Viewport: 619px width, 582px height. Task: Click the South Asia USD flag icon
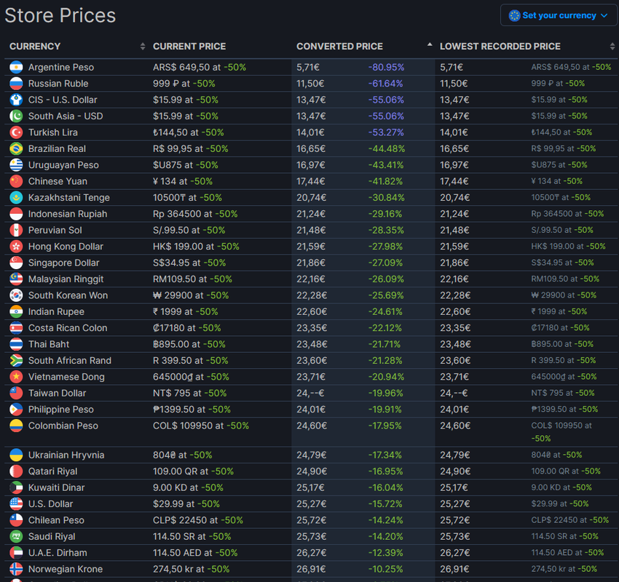point(16,116)
